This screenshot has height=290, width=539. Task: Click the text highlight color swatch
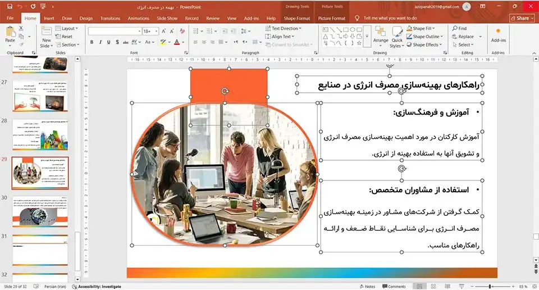tap(163, 42)
